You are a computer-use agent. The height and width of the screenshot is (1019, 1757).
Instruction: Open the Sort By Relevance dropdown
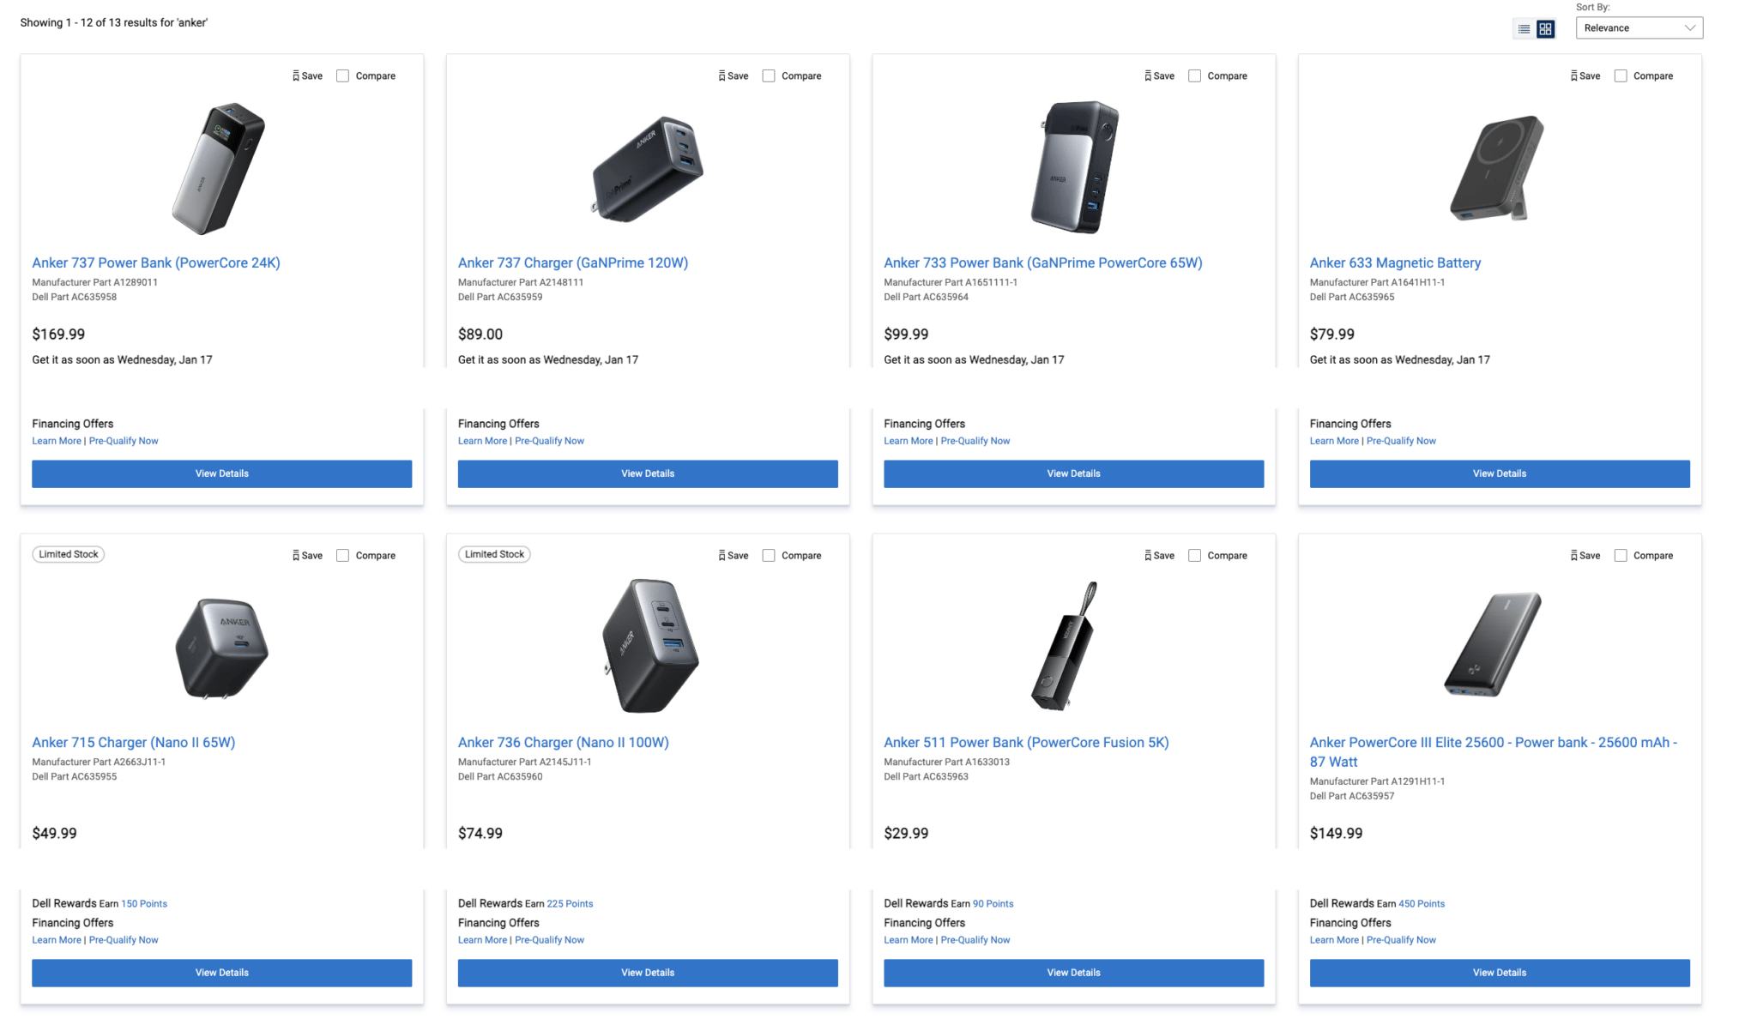1639,28
